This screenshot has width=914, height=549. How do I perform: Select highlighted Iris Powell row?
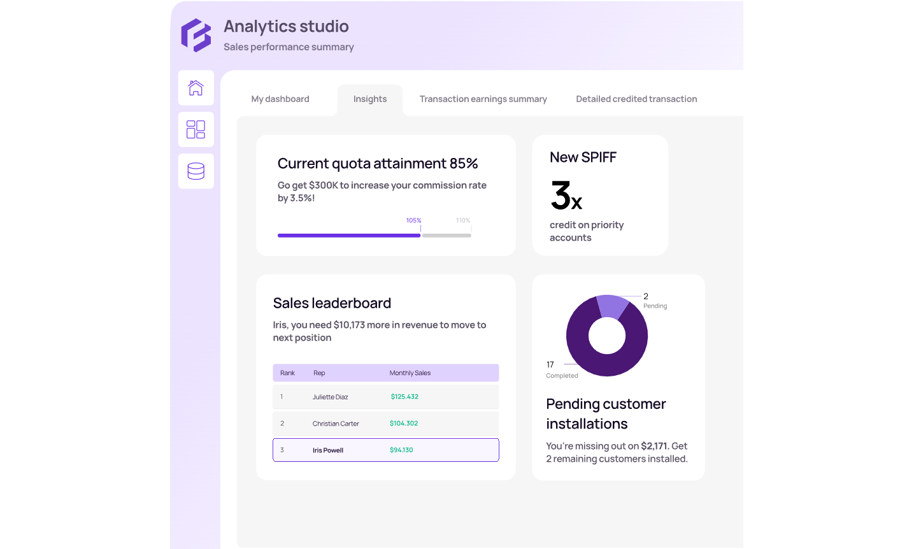(386, 450)
